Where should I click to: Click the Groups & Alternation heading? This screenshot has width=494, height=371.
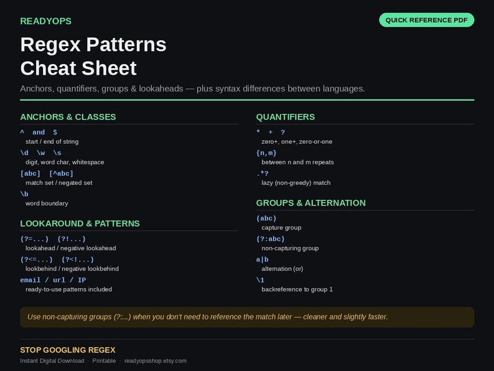[x=311, y=203]
